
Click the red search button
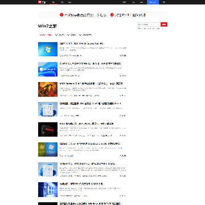[164, 24]
